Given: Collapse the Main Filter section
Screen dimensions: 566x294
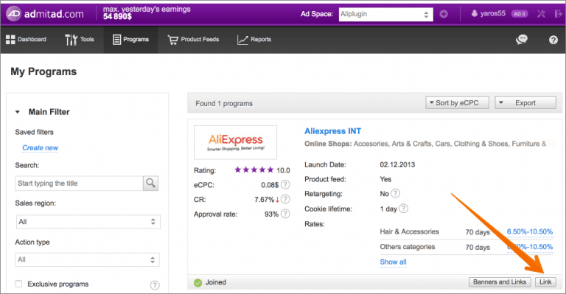Looking at the screenshot, I should (x=18, y=112).
